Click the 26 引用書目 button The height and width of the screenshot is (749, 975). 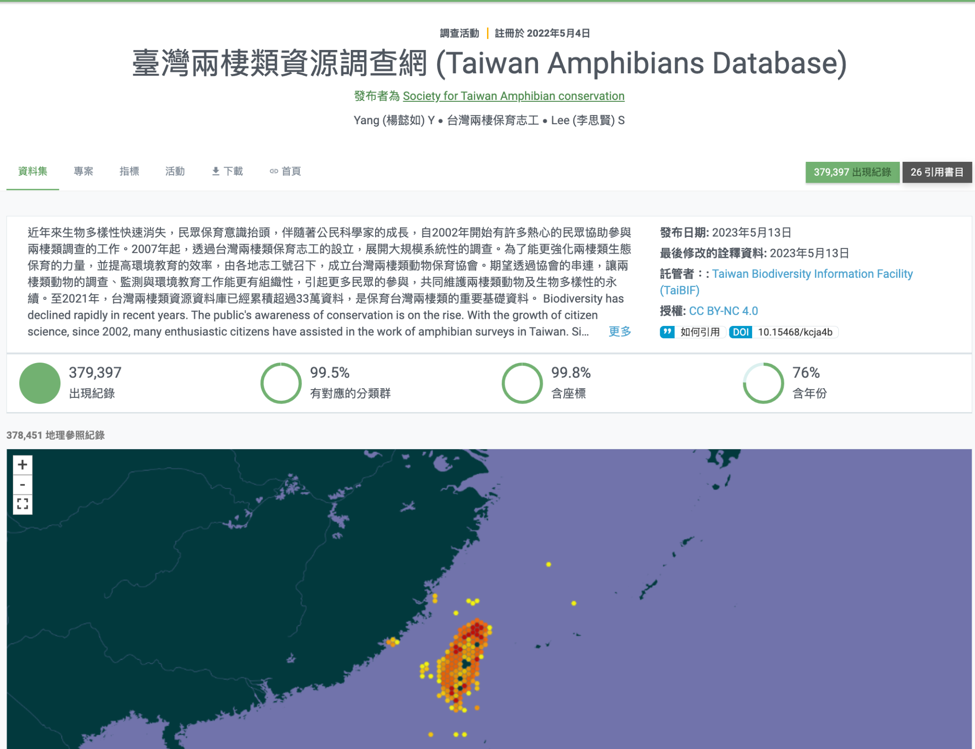tap(936, 172)
